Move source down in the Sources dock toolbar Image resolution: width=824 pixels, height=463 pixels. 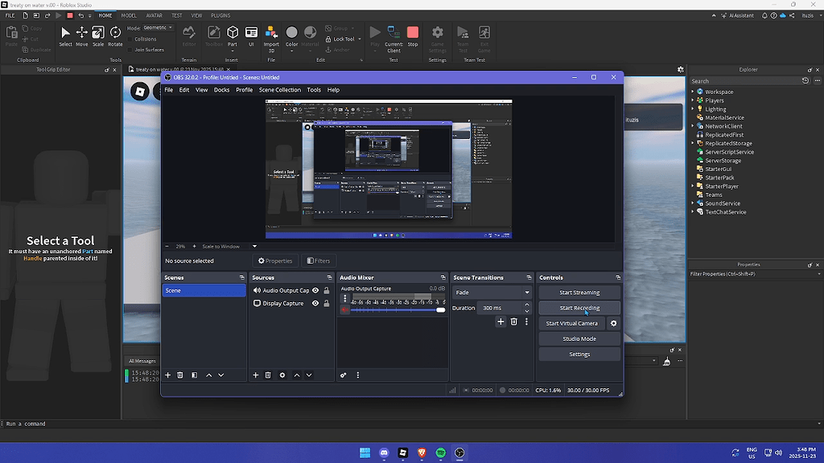[309, 375]
